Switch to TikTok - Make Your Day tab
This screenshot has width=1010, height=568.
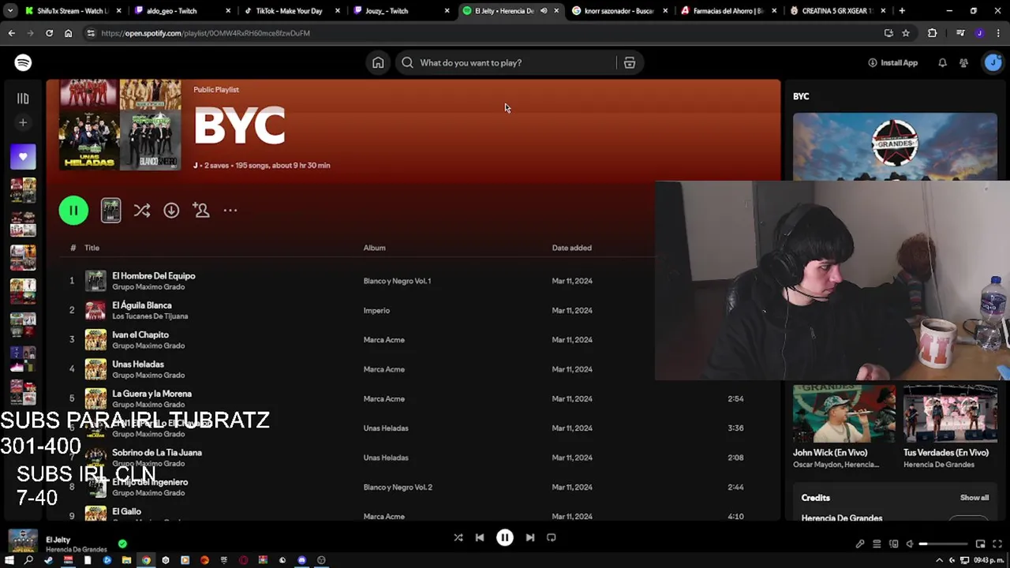point(289,11)
